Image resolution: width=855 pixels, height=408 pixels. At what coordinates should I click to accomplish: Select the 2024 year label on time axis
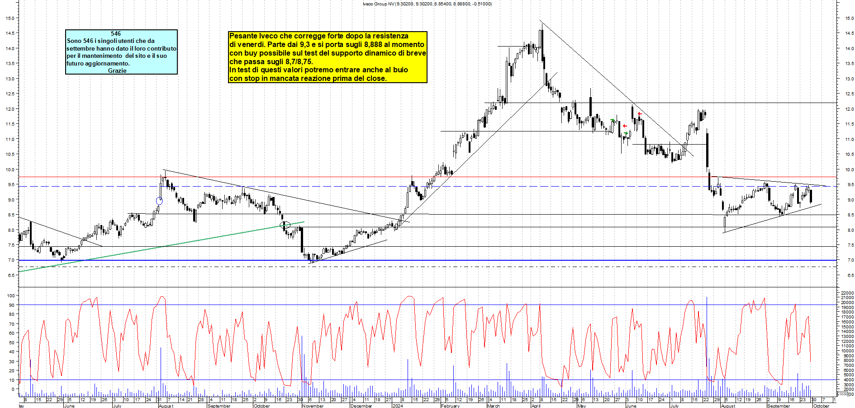pyautogui.click(x=398, y=406)
